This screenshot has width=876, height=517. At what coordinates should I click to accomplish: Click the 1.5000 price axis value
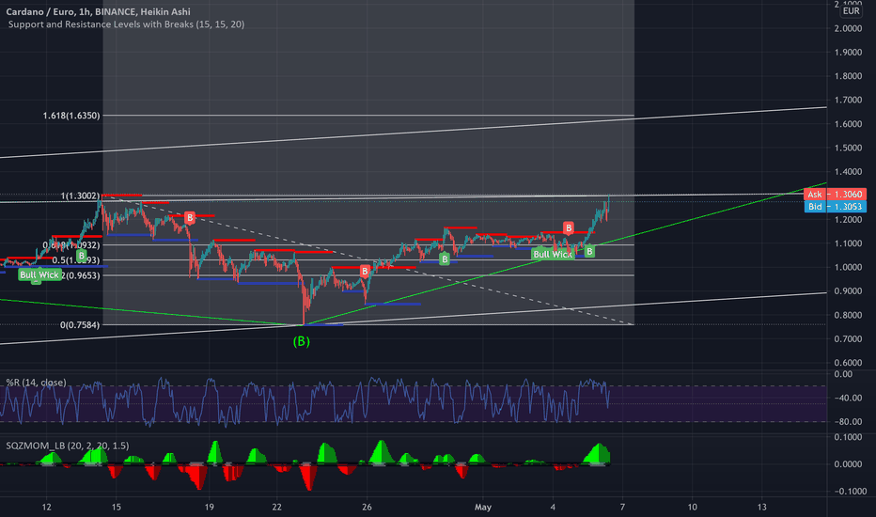[x=848, y=148]
